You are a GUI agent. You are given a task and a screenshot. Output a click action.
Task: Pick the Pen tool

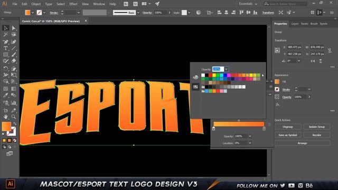point(6,42)
